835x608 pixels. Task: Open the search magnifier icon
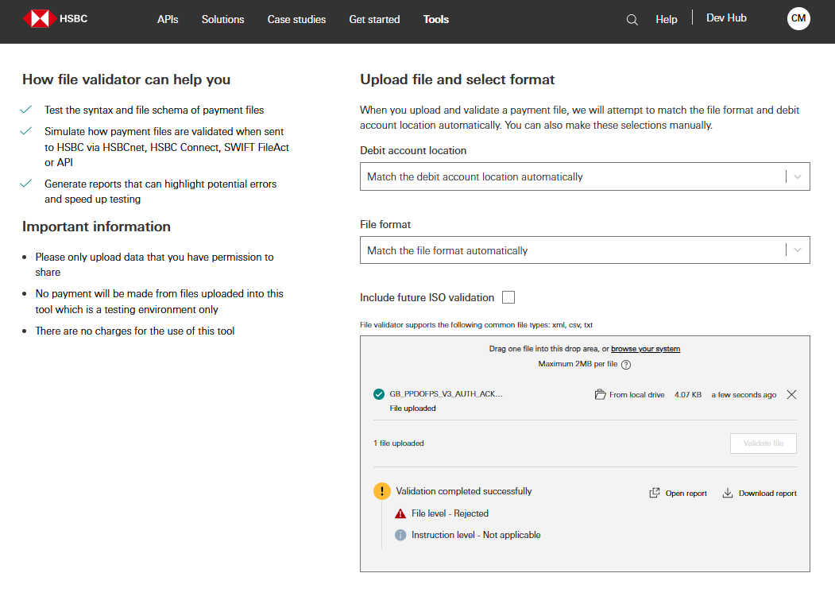(x=632, y=20)
